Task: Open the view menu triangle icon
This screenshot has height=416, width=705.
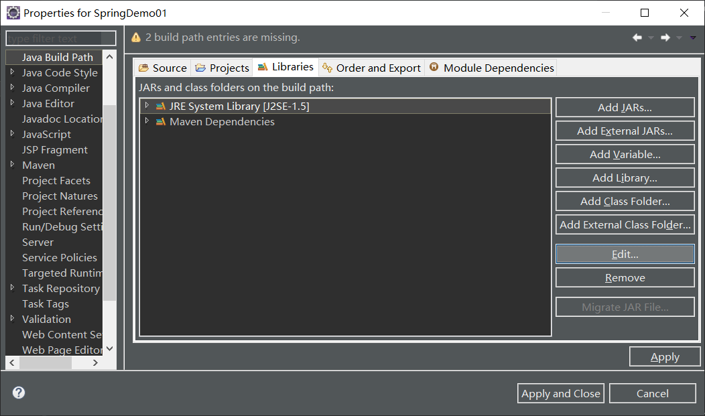Action: 693,38
